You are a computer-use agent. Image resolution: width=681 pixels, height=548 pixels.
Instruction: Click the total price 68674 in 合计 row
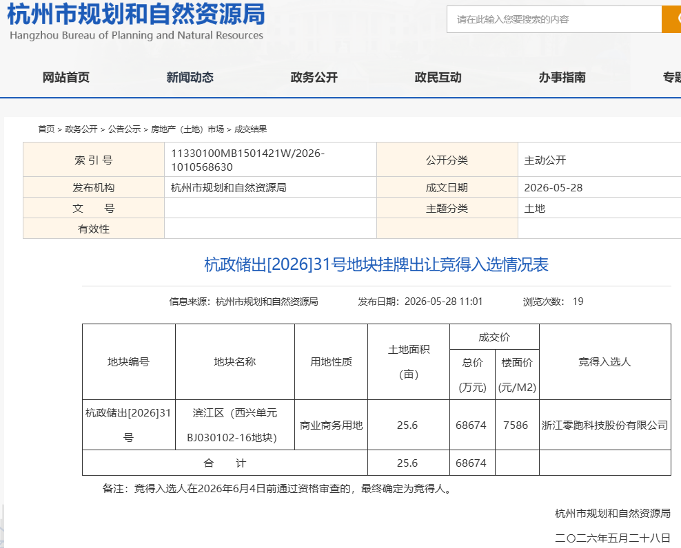(471, 463)
